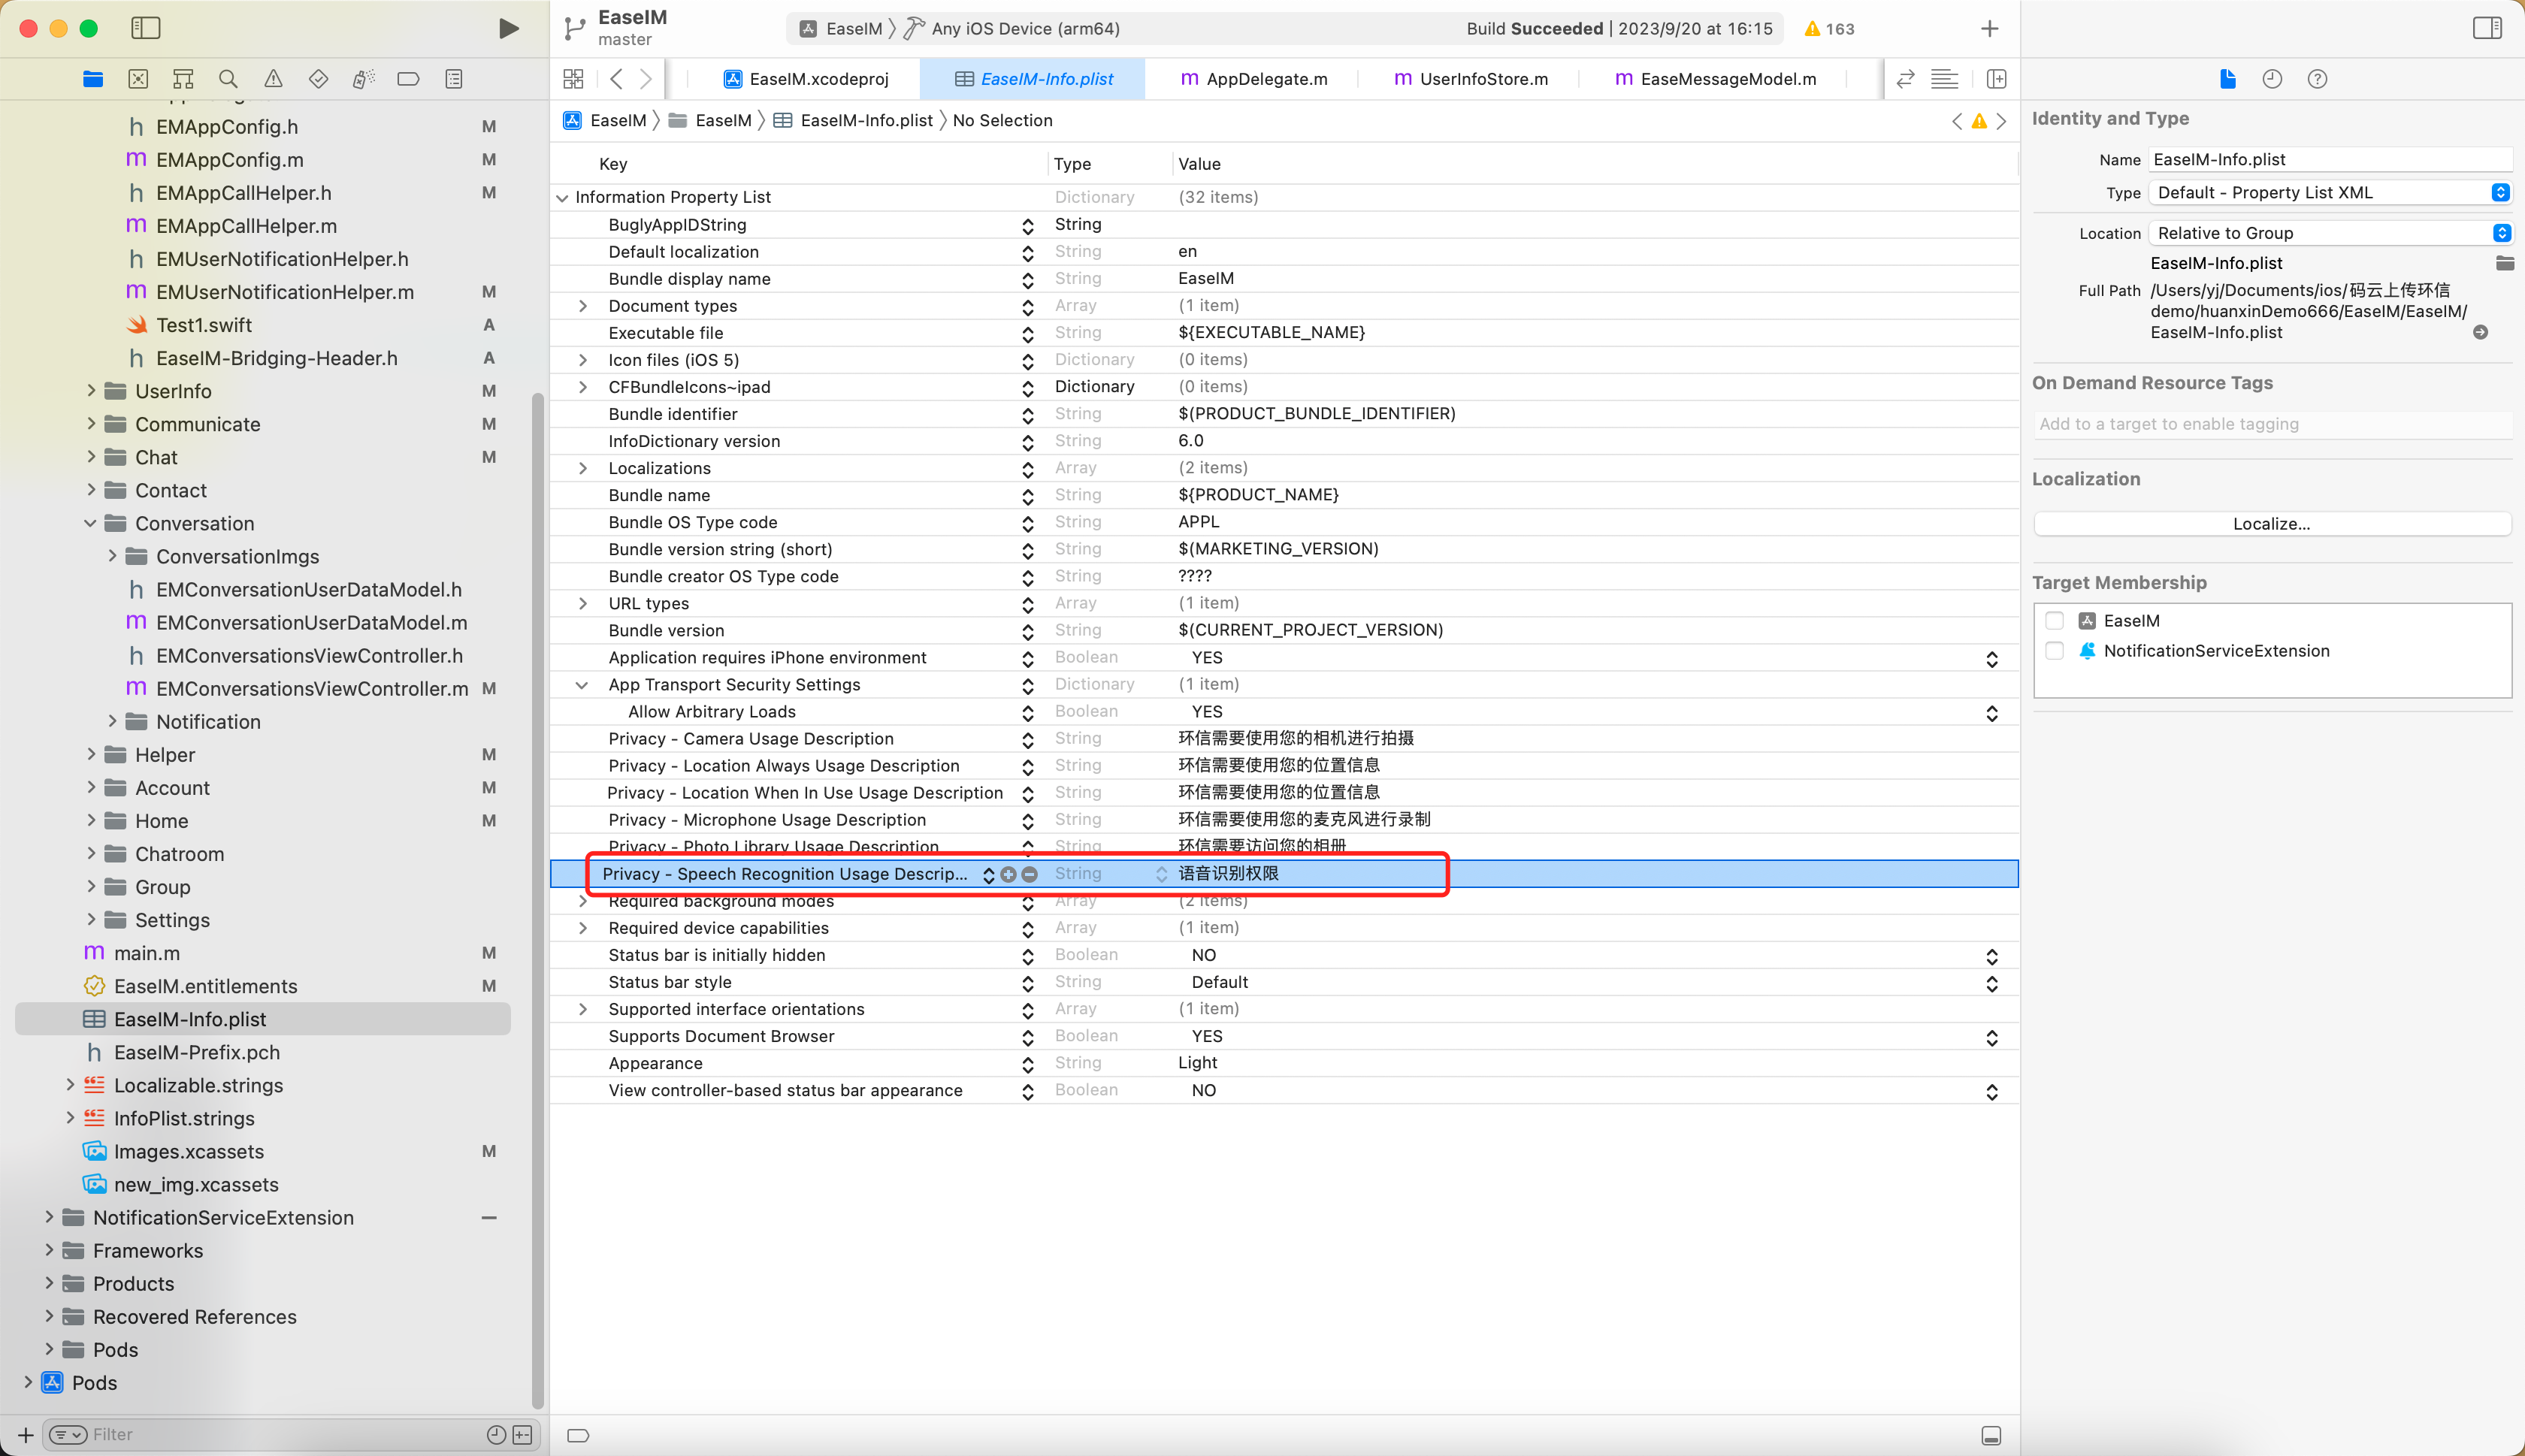
Task: Check the NotificationServiceExtension membership box
Action: (x=2054, y=651)
